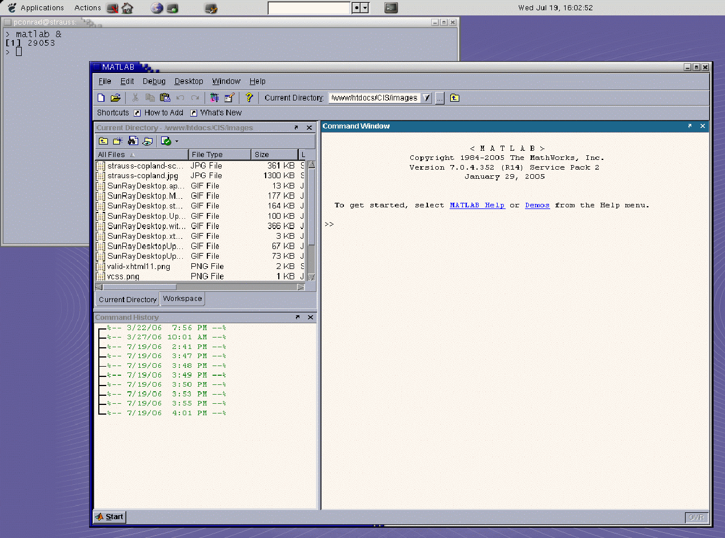Click the file list horizontal scrollbar
725x538 pixels.
pyautogui.click(x=200, y=287)
